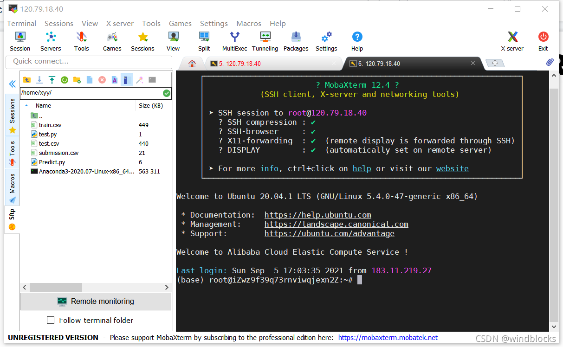Click the Quick connect input field
The image size is (563, 347).
(89, 61)
